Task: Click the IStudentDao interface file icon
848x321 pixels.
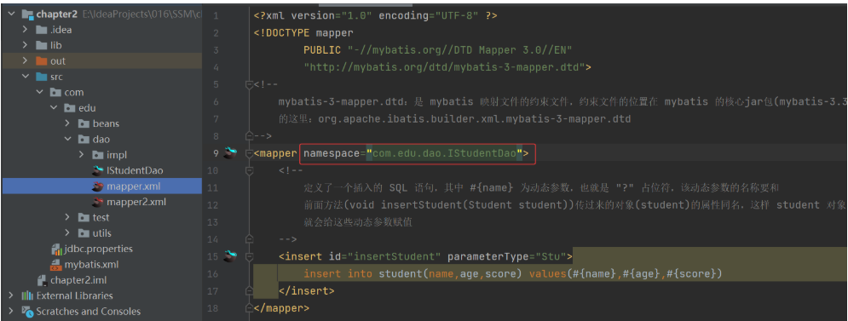Action: [97, 171]
